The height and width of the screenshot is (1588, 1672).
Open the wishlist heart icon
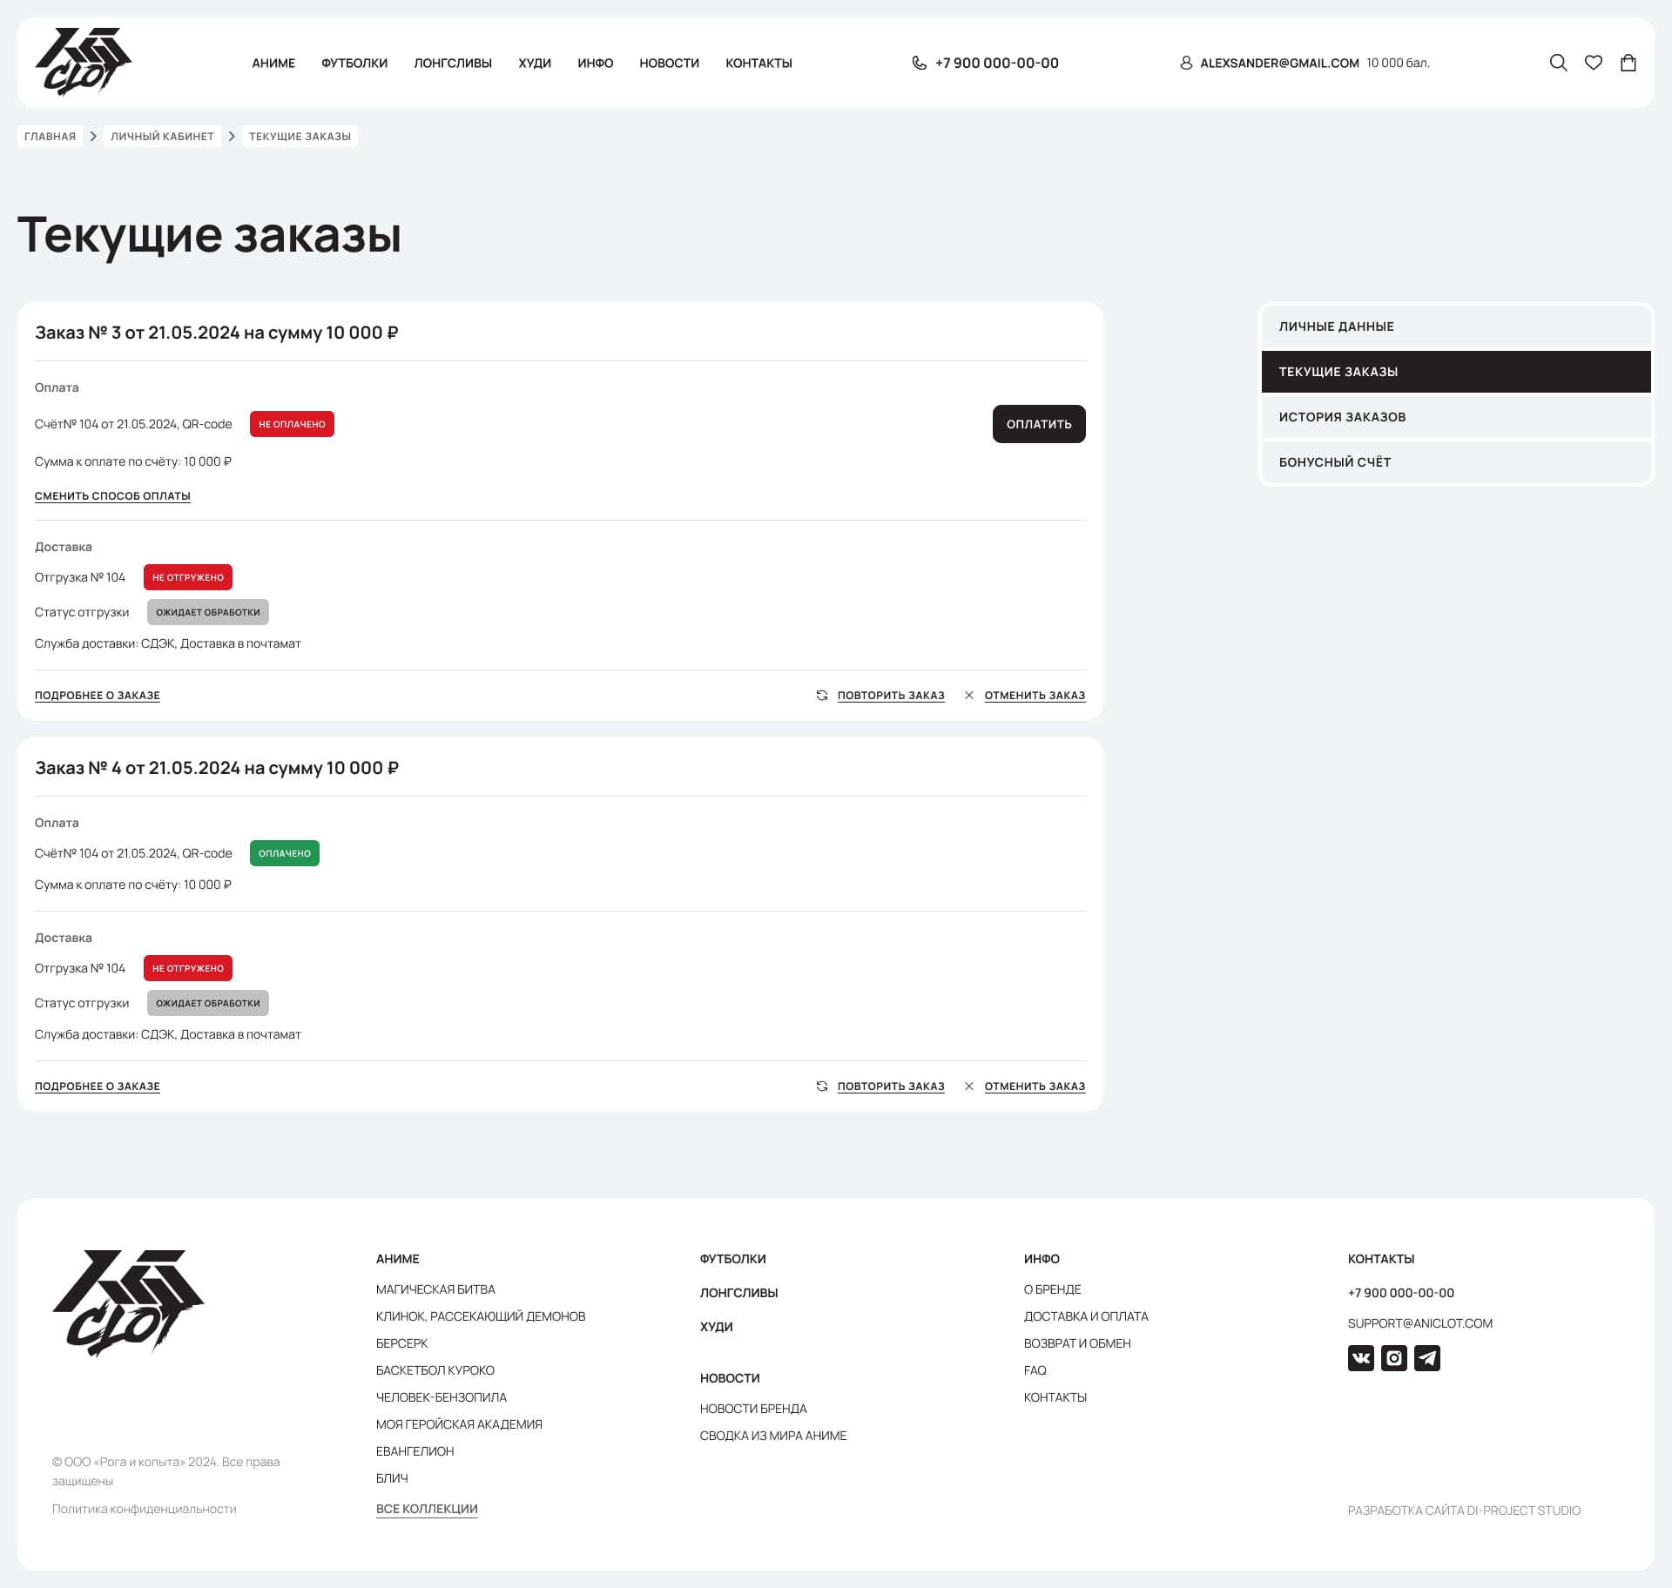[x=1594, y=62]
